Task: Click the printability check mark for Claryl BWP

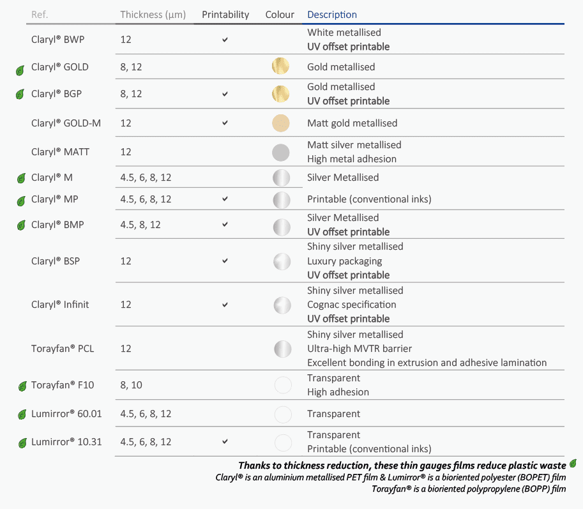Action: [225, 40]
